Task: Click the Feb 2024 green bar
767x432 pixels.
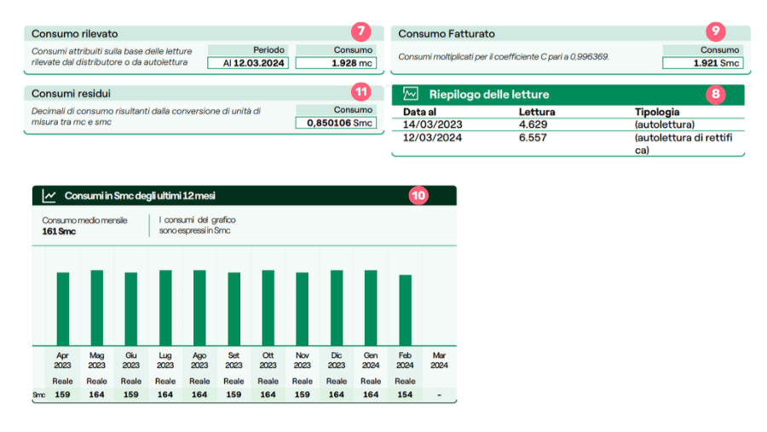Action: (406, 309)
